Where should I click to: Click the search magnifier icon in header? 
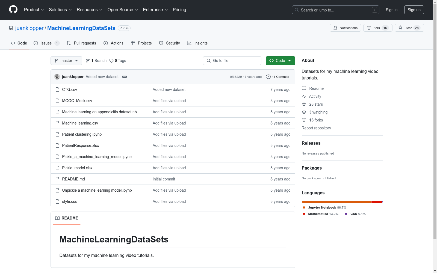pos(297,10)
